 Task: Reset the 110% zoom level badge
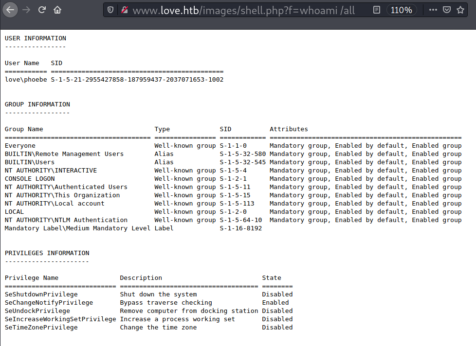pyautogui.click(x=401, y=10)
